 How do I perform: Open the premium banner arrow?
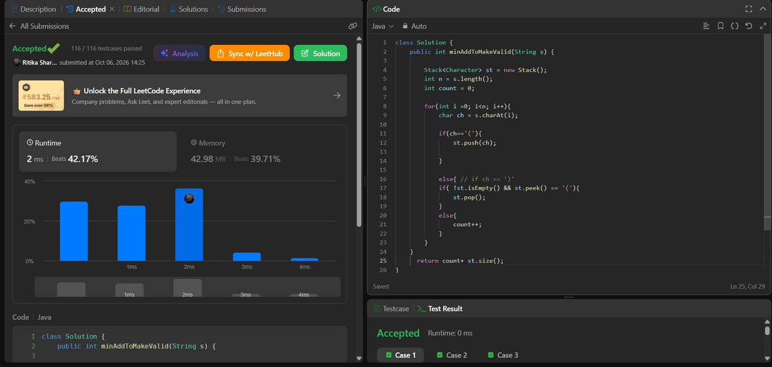point(337,96)
